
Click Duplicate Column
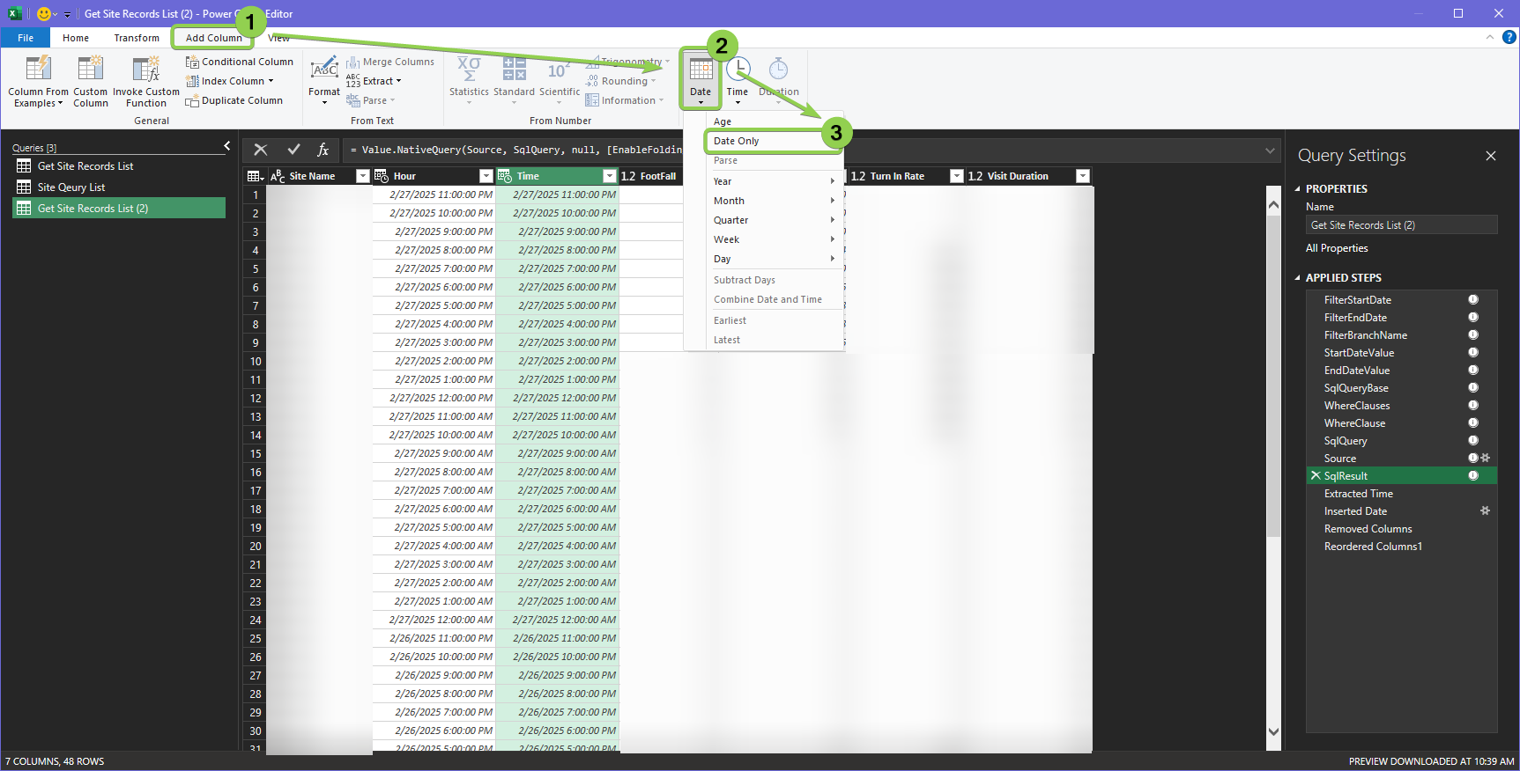click(x=234, y=100)
